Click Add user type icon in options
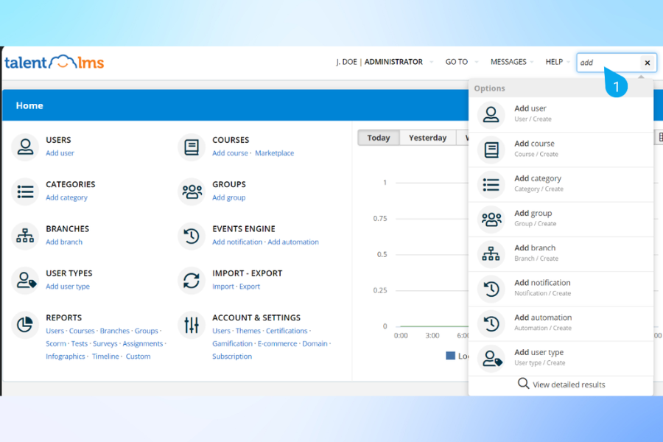Image resolution: width=663 pixels, height=442 pixels. point(491,358)
